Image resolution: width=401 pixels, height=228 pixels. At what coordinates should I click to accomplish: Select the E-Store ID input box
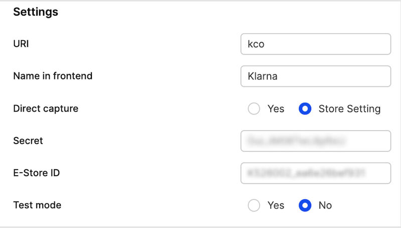(315, 173)
